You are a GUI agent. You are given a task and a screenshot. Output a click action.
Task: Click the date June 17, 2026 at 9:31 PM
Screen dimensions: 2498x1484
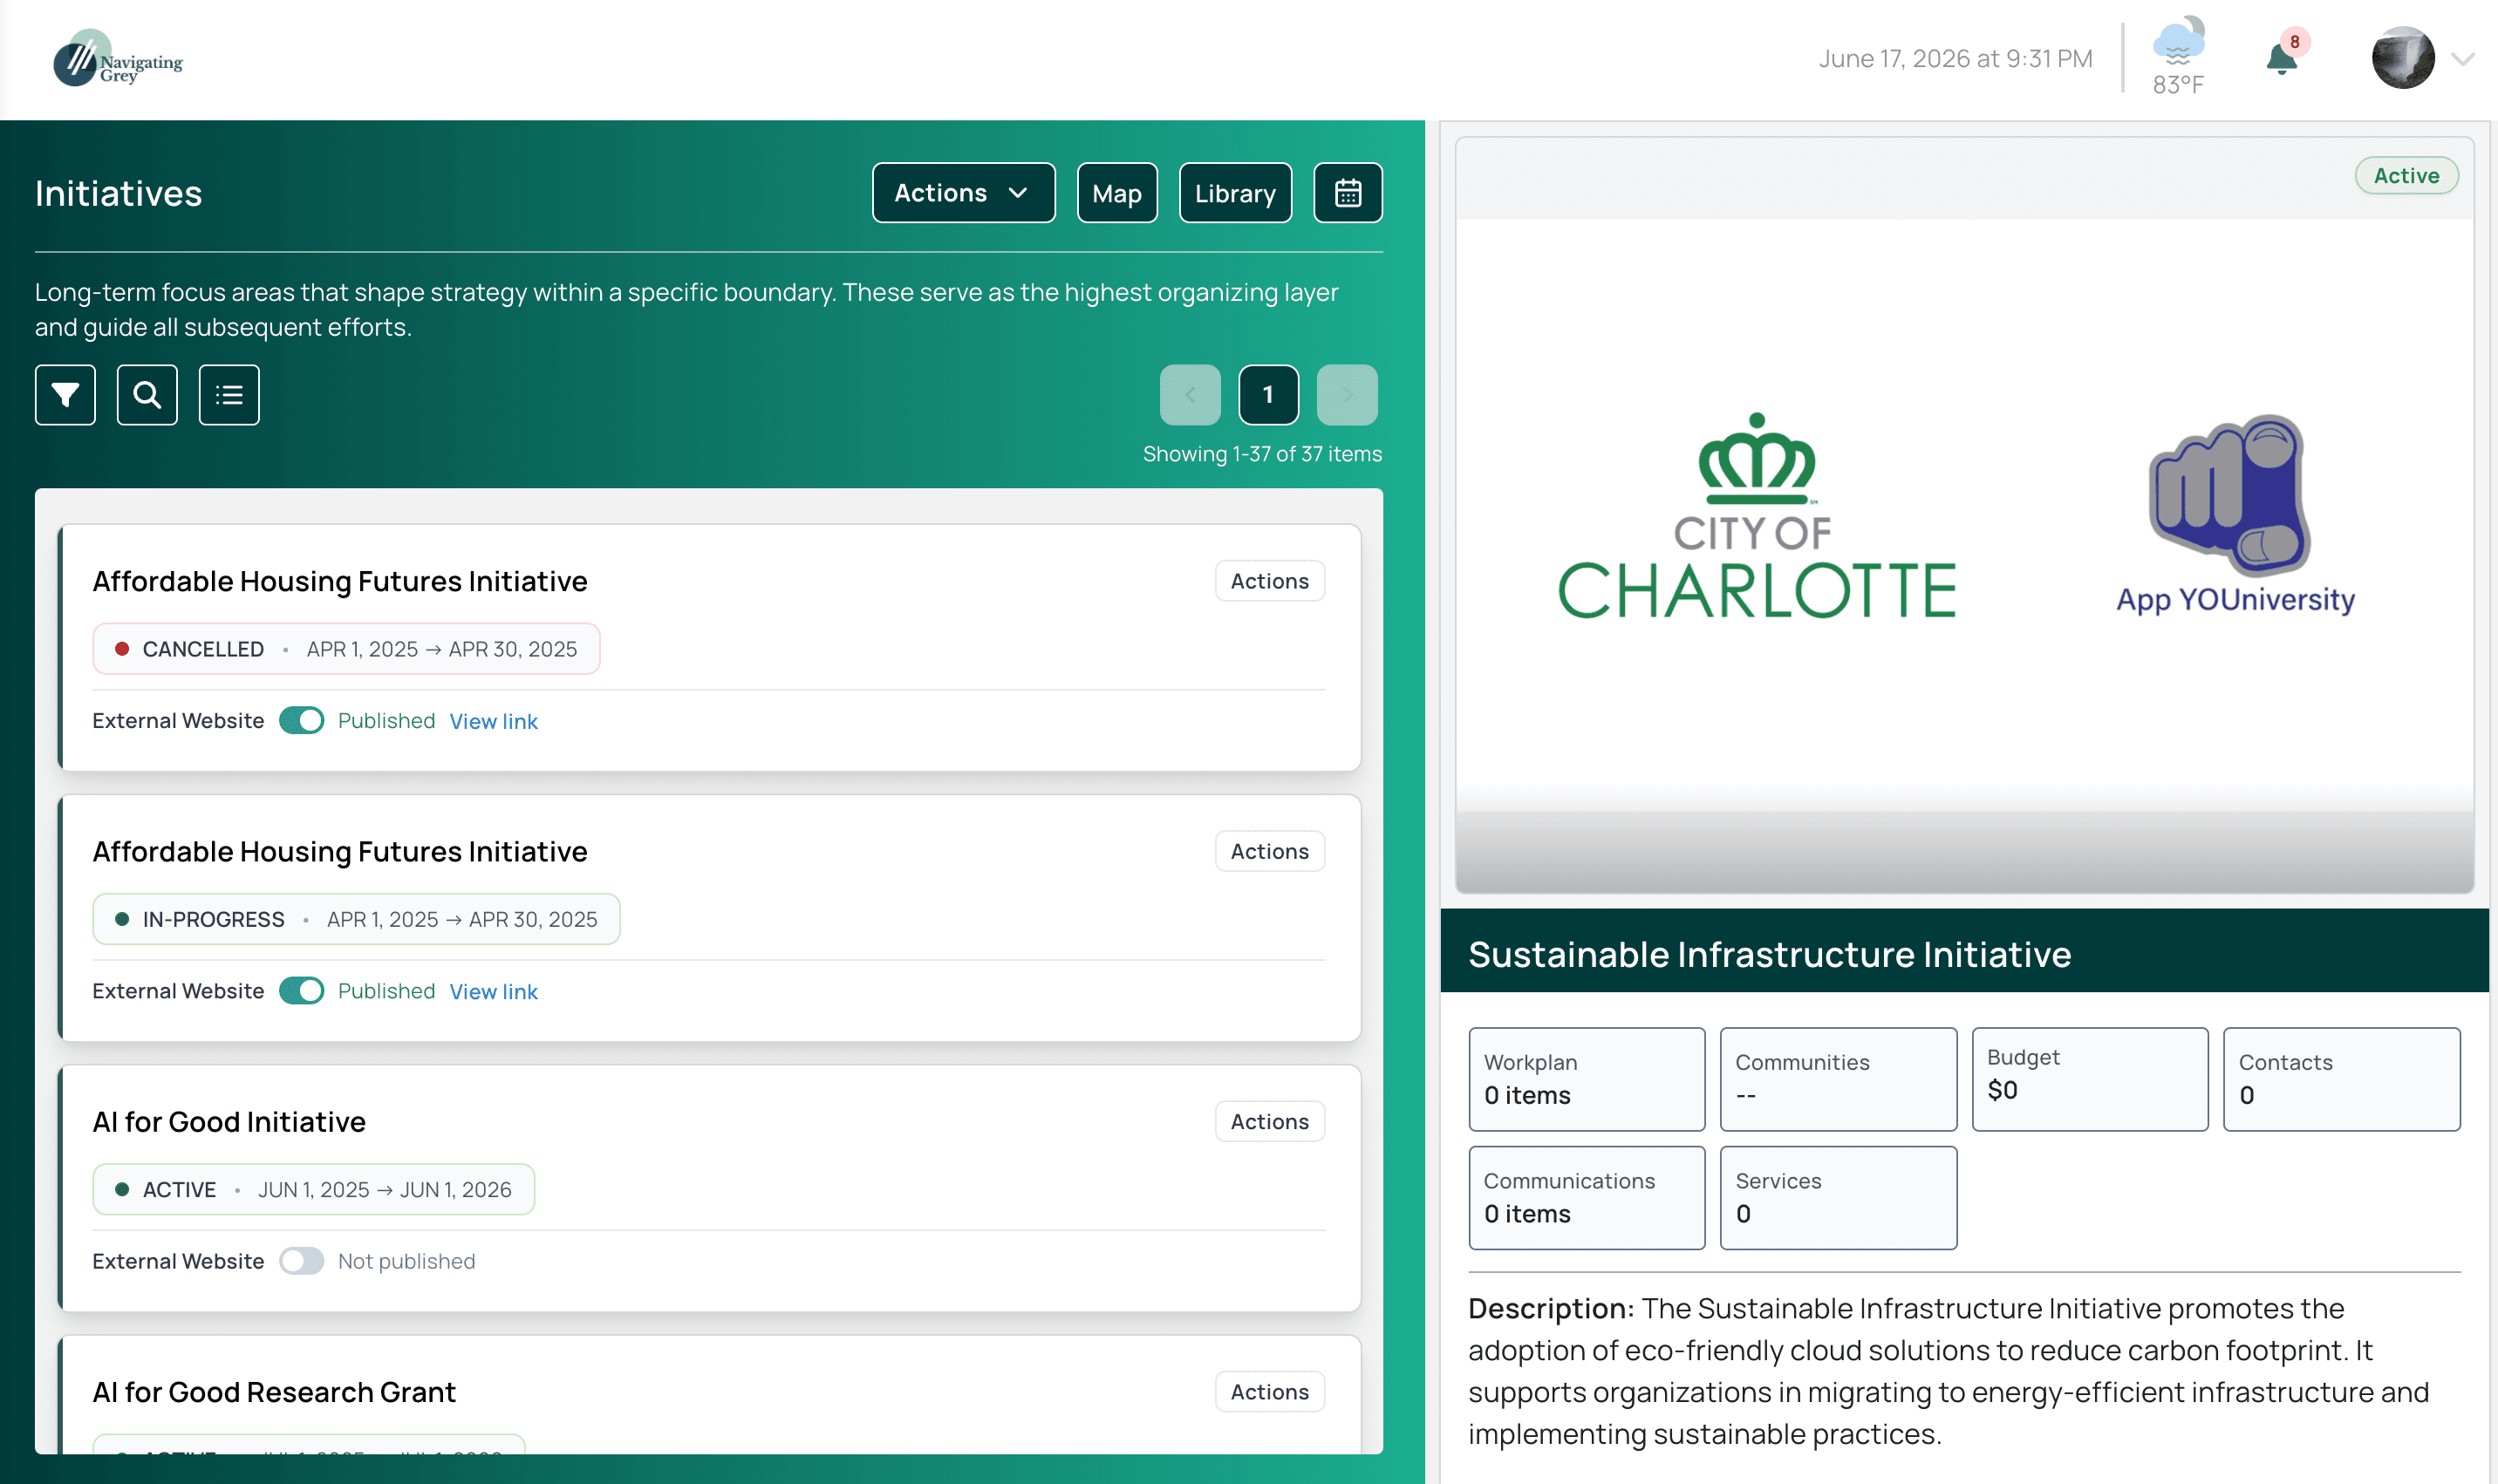coord(1955,59)
